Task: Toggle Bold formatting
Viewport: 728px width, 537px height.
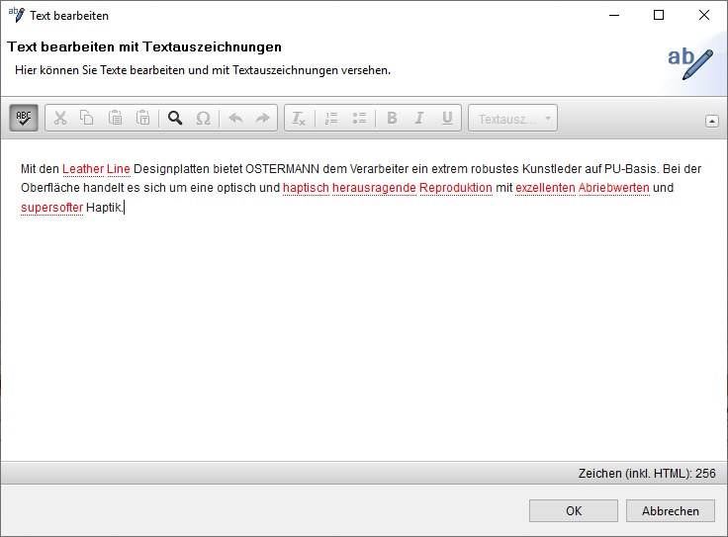Action: click(x=392, y=119)
